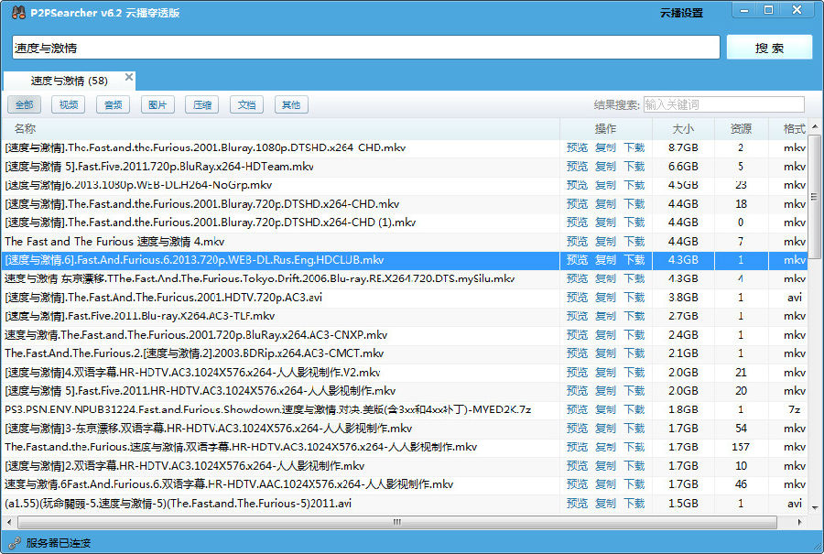
Task: Click the 搜索 search button
Action: coord(769,46)
